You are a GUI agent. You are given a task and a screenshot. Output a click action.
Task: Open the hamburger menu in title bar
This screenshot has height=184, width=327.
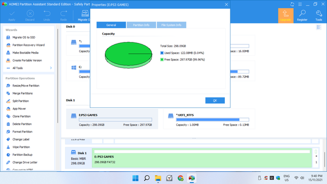click(300, 4)
